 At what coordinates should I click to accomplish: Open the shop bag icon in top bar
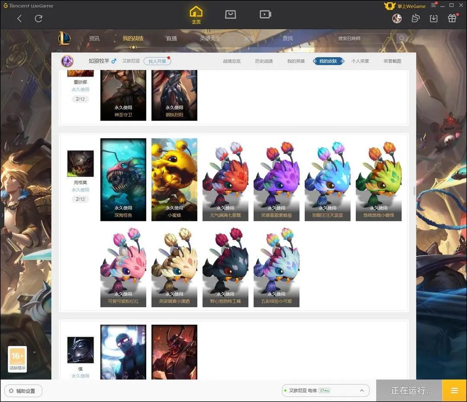(230, 14)
